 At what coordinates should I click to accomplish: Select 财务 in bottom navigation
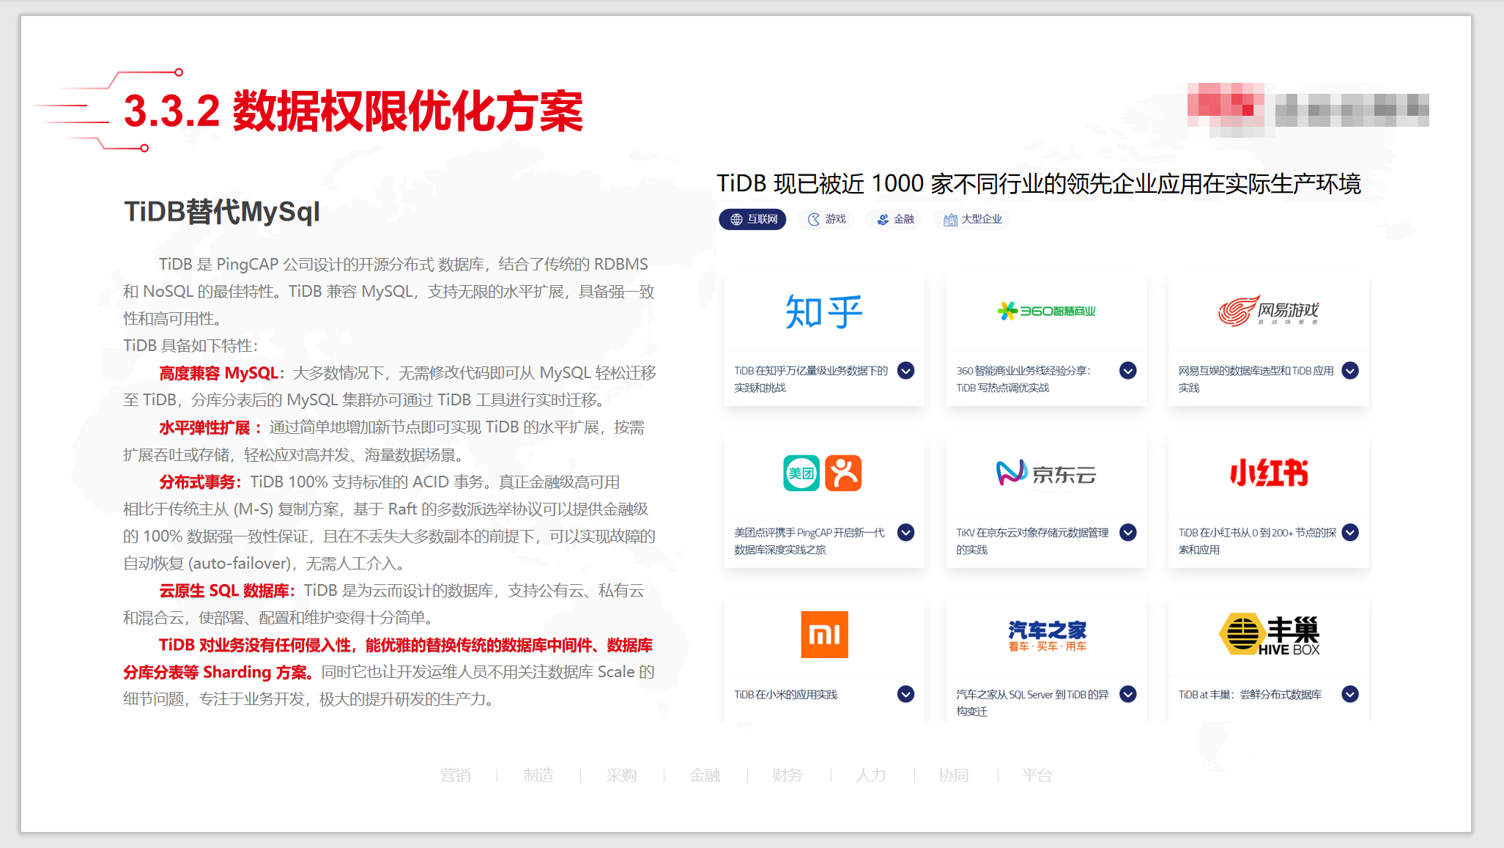coord(788,775)
